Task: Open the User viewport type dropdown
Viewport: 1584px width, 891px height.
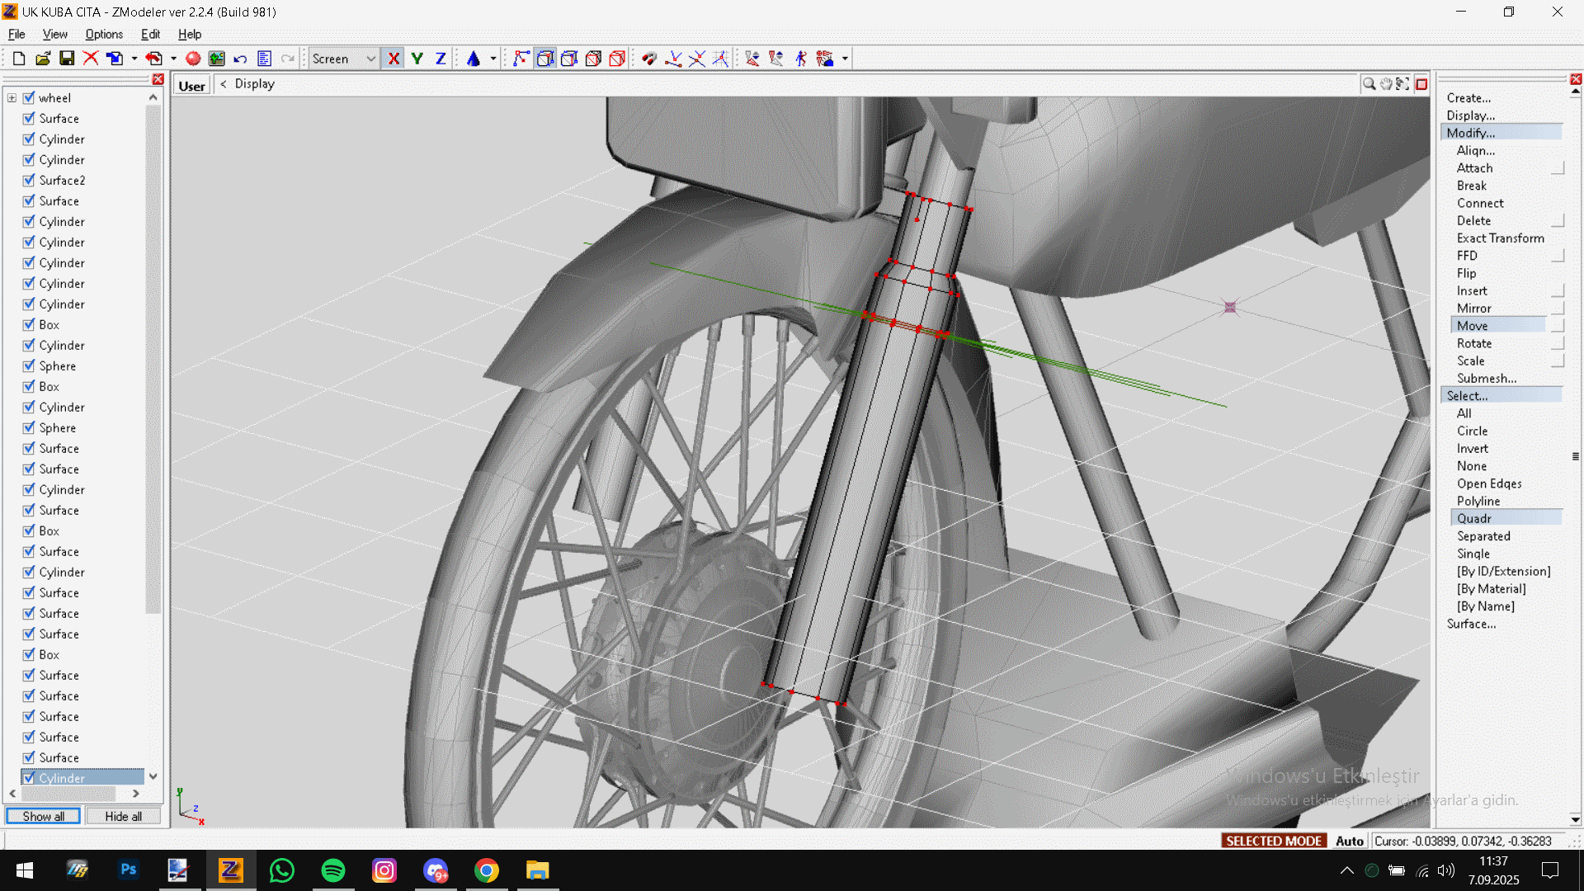Action: 191,85
